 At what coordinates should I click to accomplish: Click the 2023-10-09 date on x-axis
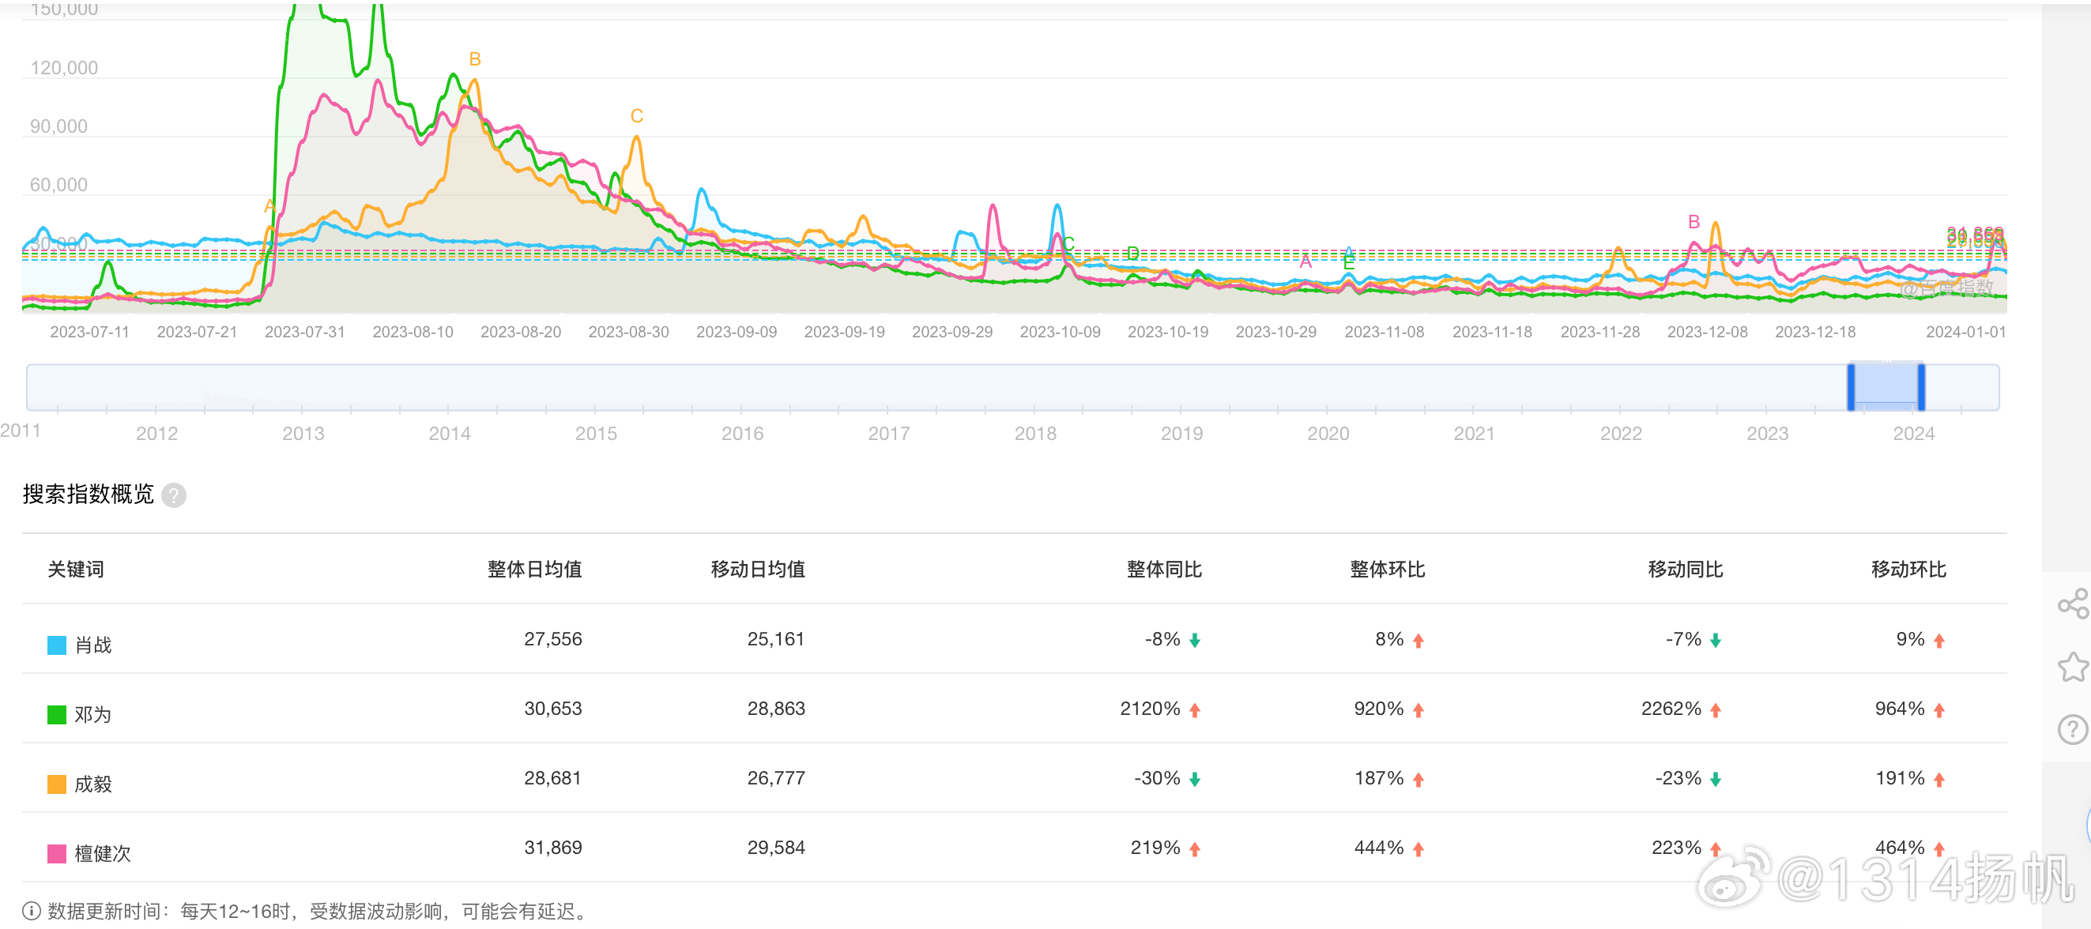pyautogui.click(x=1060, y=332)
